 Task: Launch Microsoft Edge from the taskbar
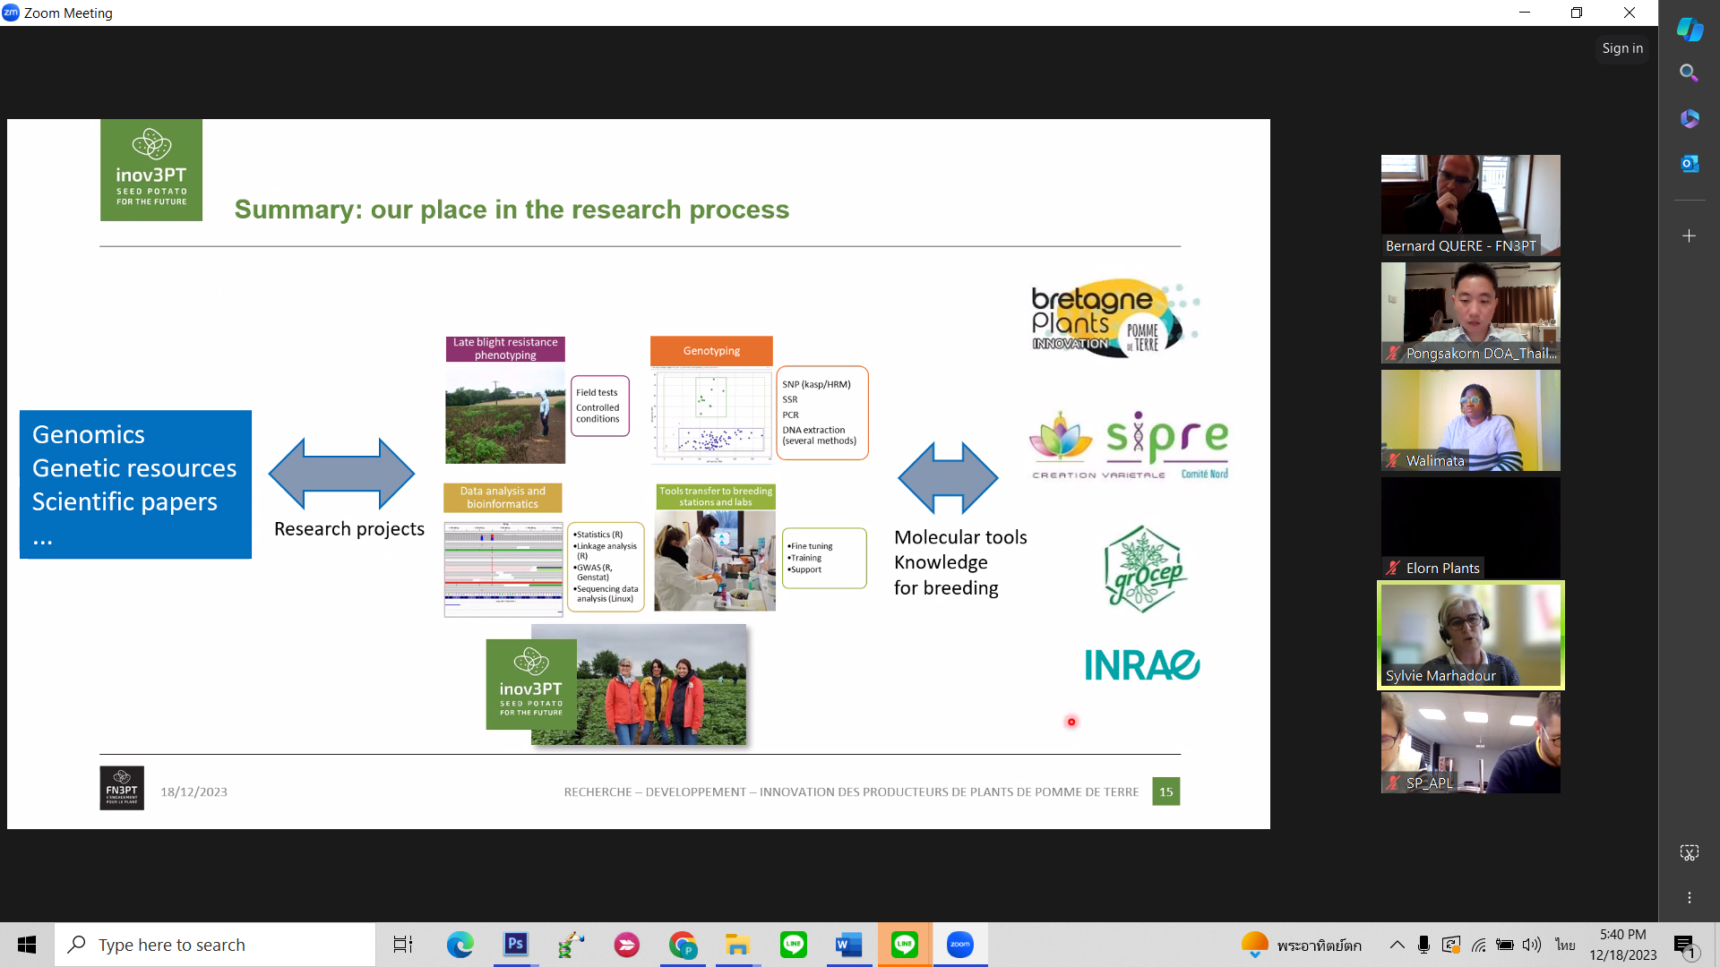[x=460, y=945]
